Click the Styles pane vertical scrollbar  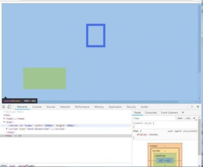coord(199,137)
